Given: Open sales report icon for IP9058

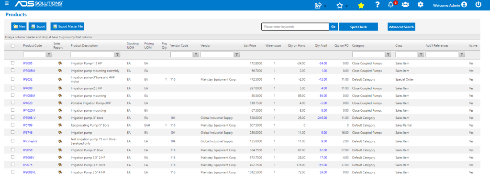Looking at the screenshot, I should [x=60, y=150].
